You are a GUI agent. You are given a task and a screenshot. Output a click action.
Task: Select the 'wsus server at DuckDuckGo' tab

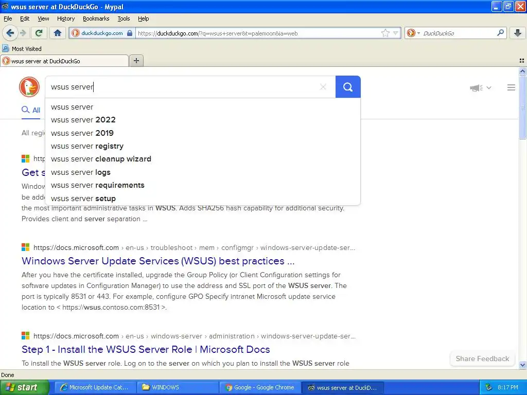pos(64,61)
